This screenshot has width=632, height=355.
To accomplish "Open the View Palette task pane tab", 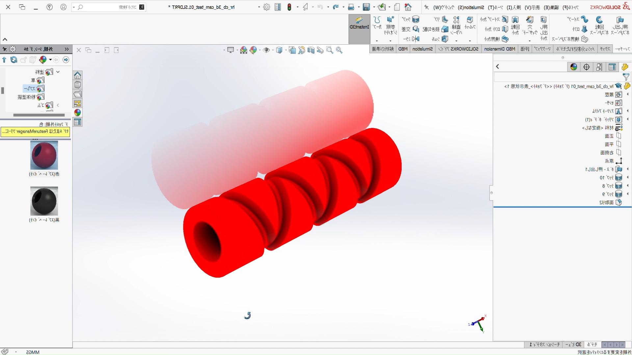I will tap(77, 104).
